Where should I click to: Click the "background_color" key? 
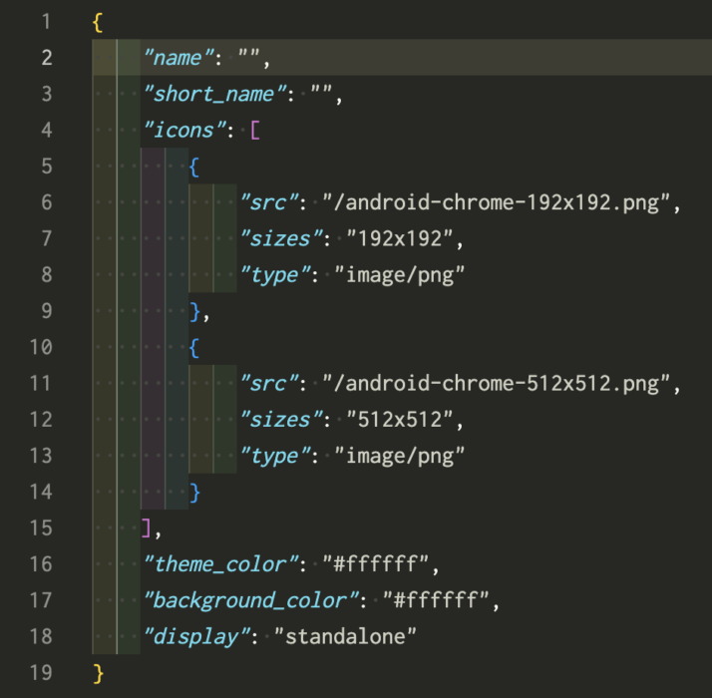pos(251,601)
